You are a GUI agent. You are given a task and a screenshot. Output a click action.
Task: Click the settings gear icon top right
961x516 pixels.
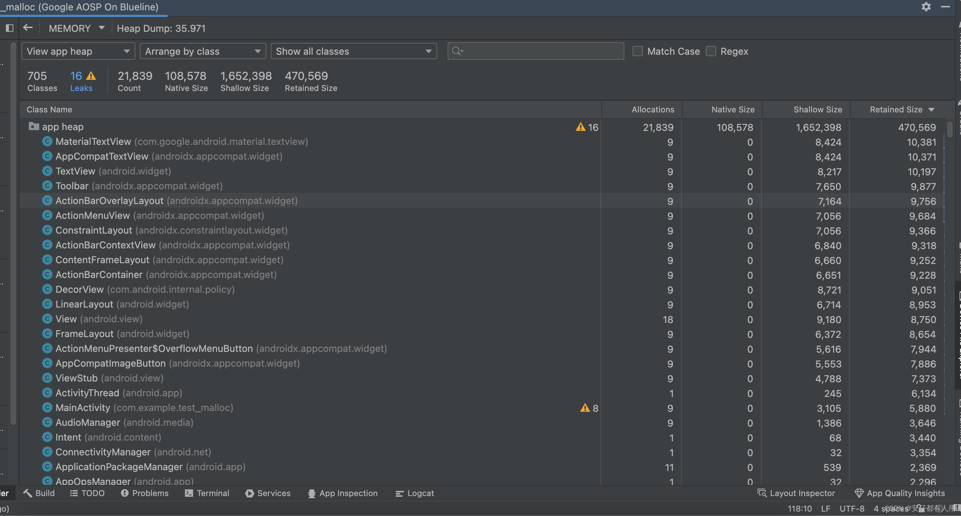pyautogui.click(x=925, y=7)
